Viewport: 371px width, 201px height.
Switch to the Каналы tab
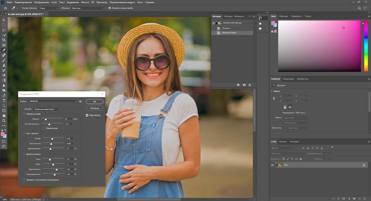(283, 142)
